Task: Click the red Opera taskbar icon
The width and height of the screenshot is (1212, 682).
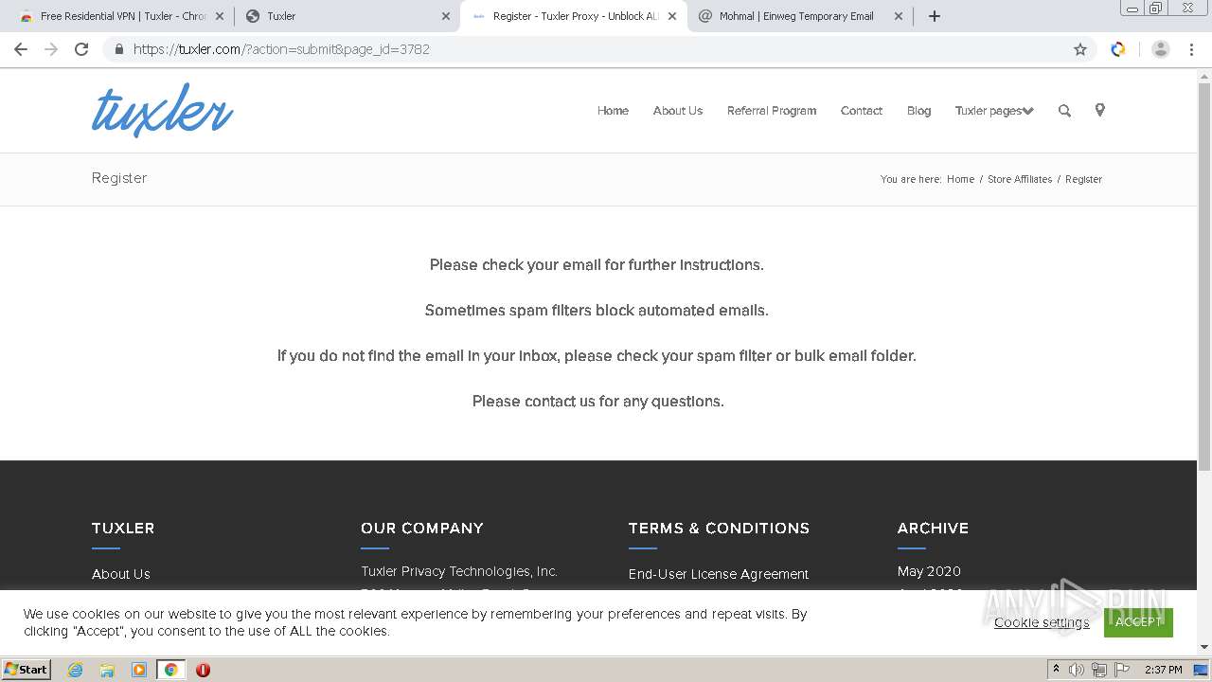Action: [x=203, y=670]
